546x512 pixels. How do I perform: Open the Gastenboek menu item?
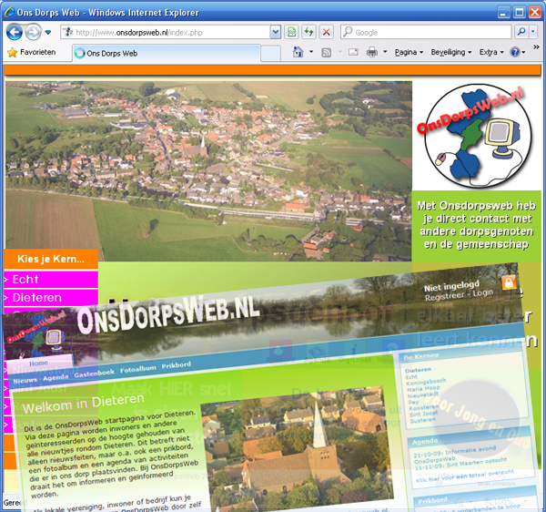click(94, 374)
